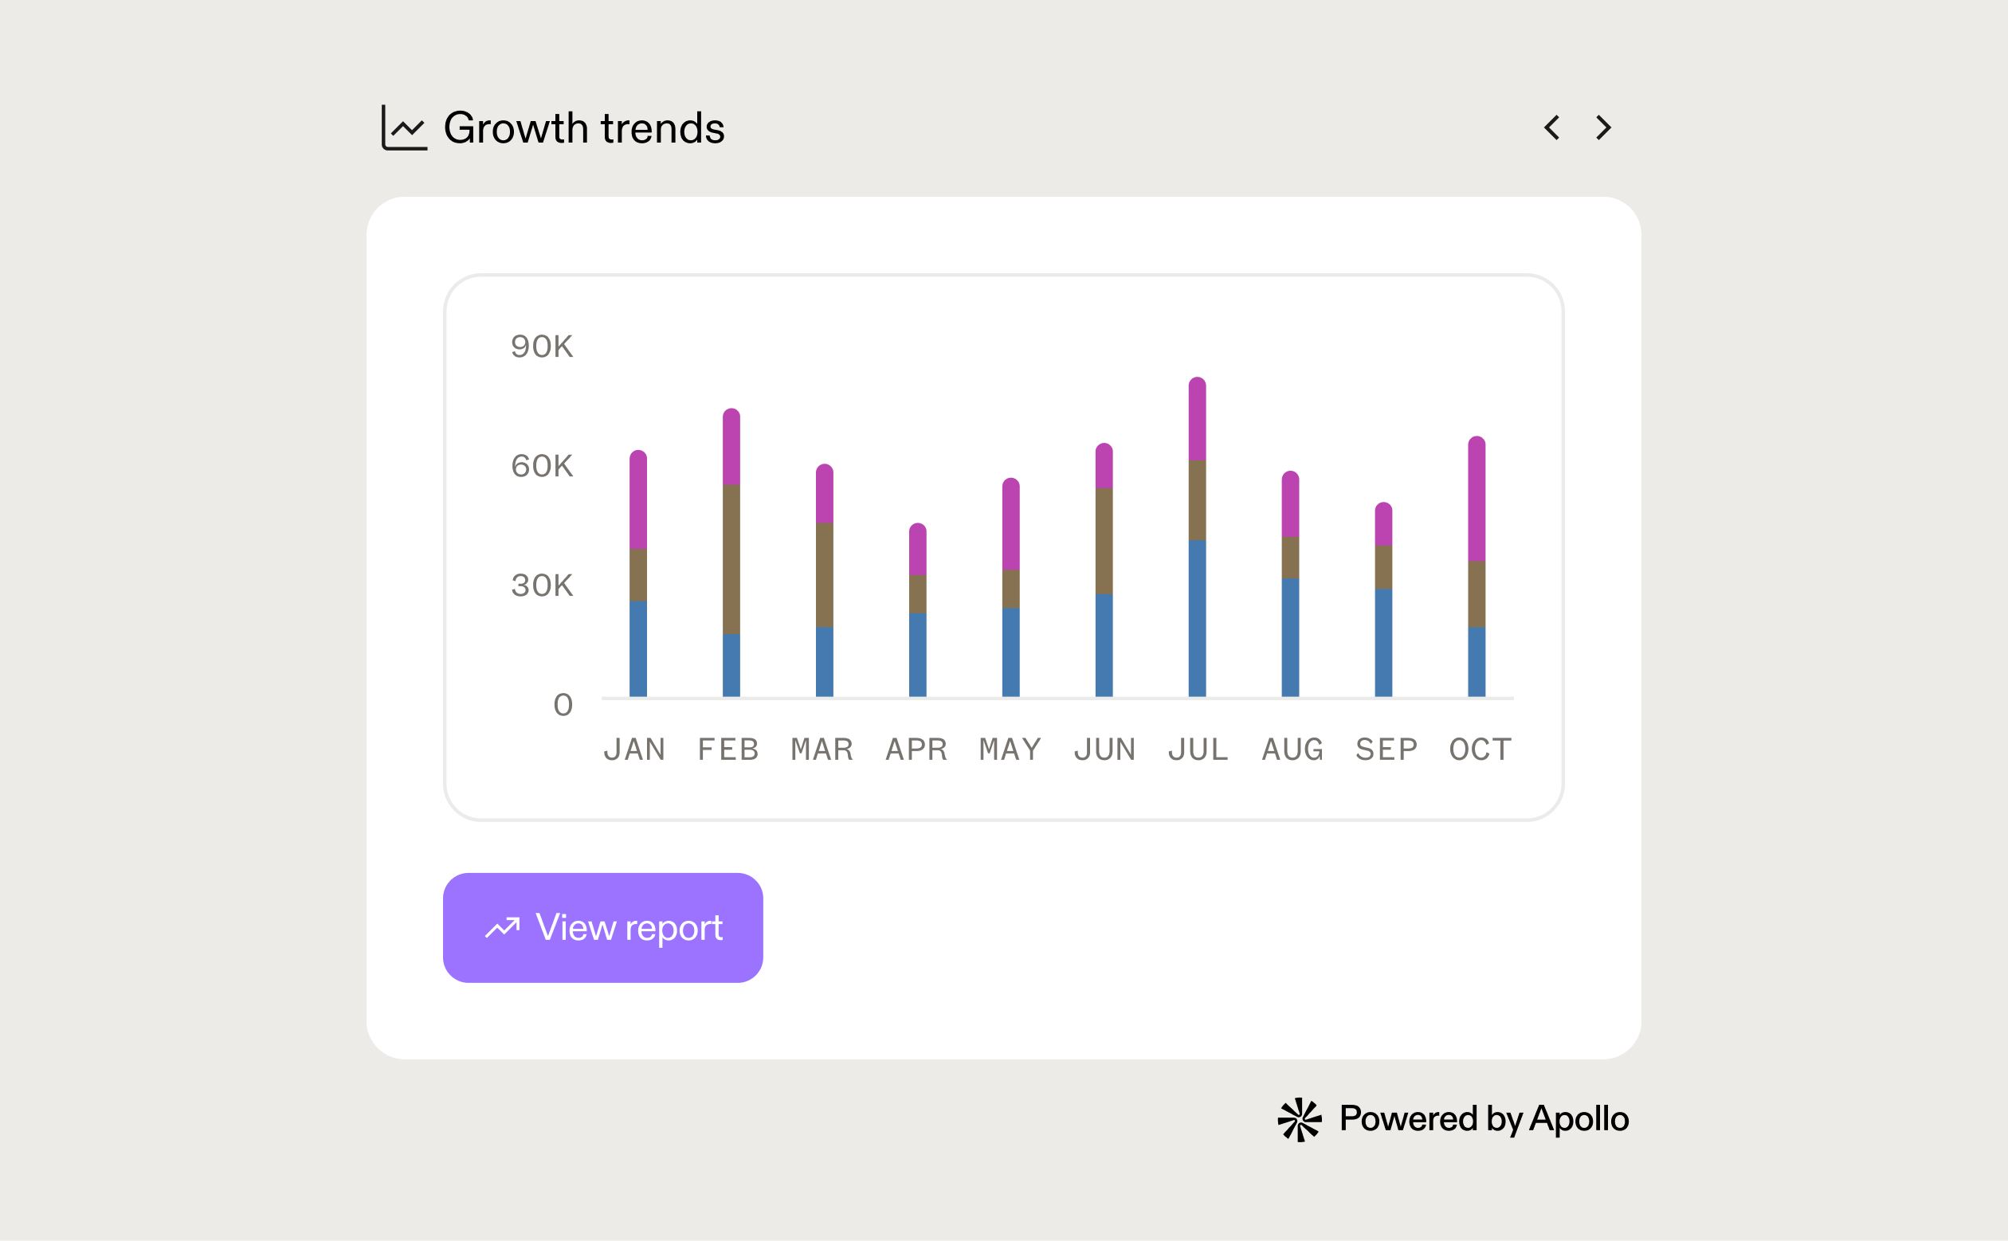Viewport: 2008px width, 1241px height.
Task: Select the APR axis label
Action: pos(917,749)
